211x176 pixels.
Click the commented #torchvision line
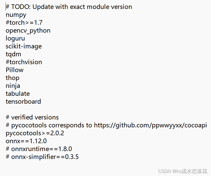click(24, 62)
